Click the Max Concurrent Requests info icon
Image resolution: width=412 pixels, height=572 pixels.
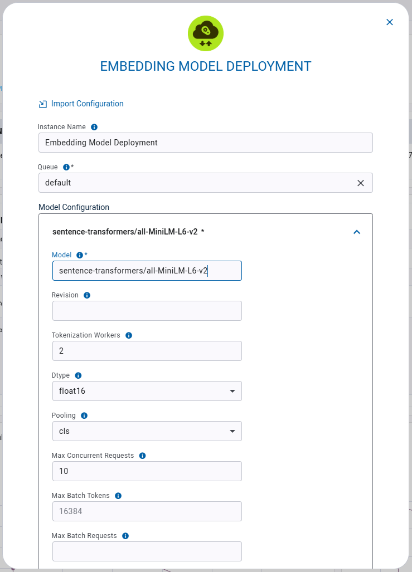tap(141, 456)
